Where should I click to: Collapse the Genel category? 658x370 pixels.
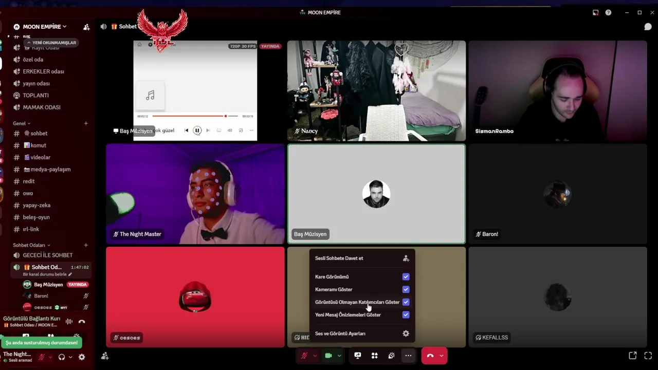pos(22,123)
